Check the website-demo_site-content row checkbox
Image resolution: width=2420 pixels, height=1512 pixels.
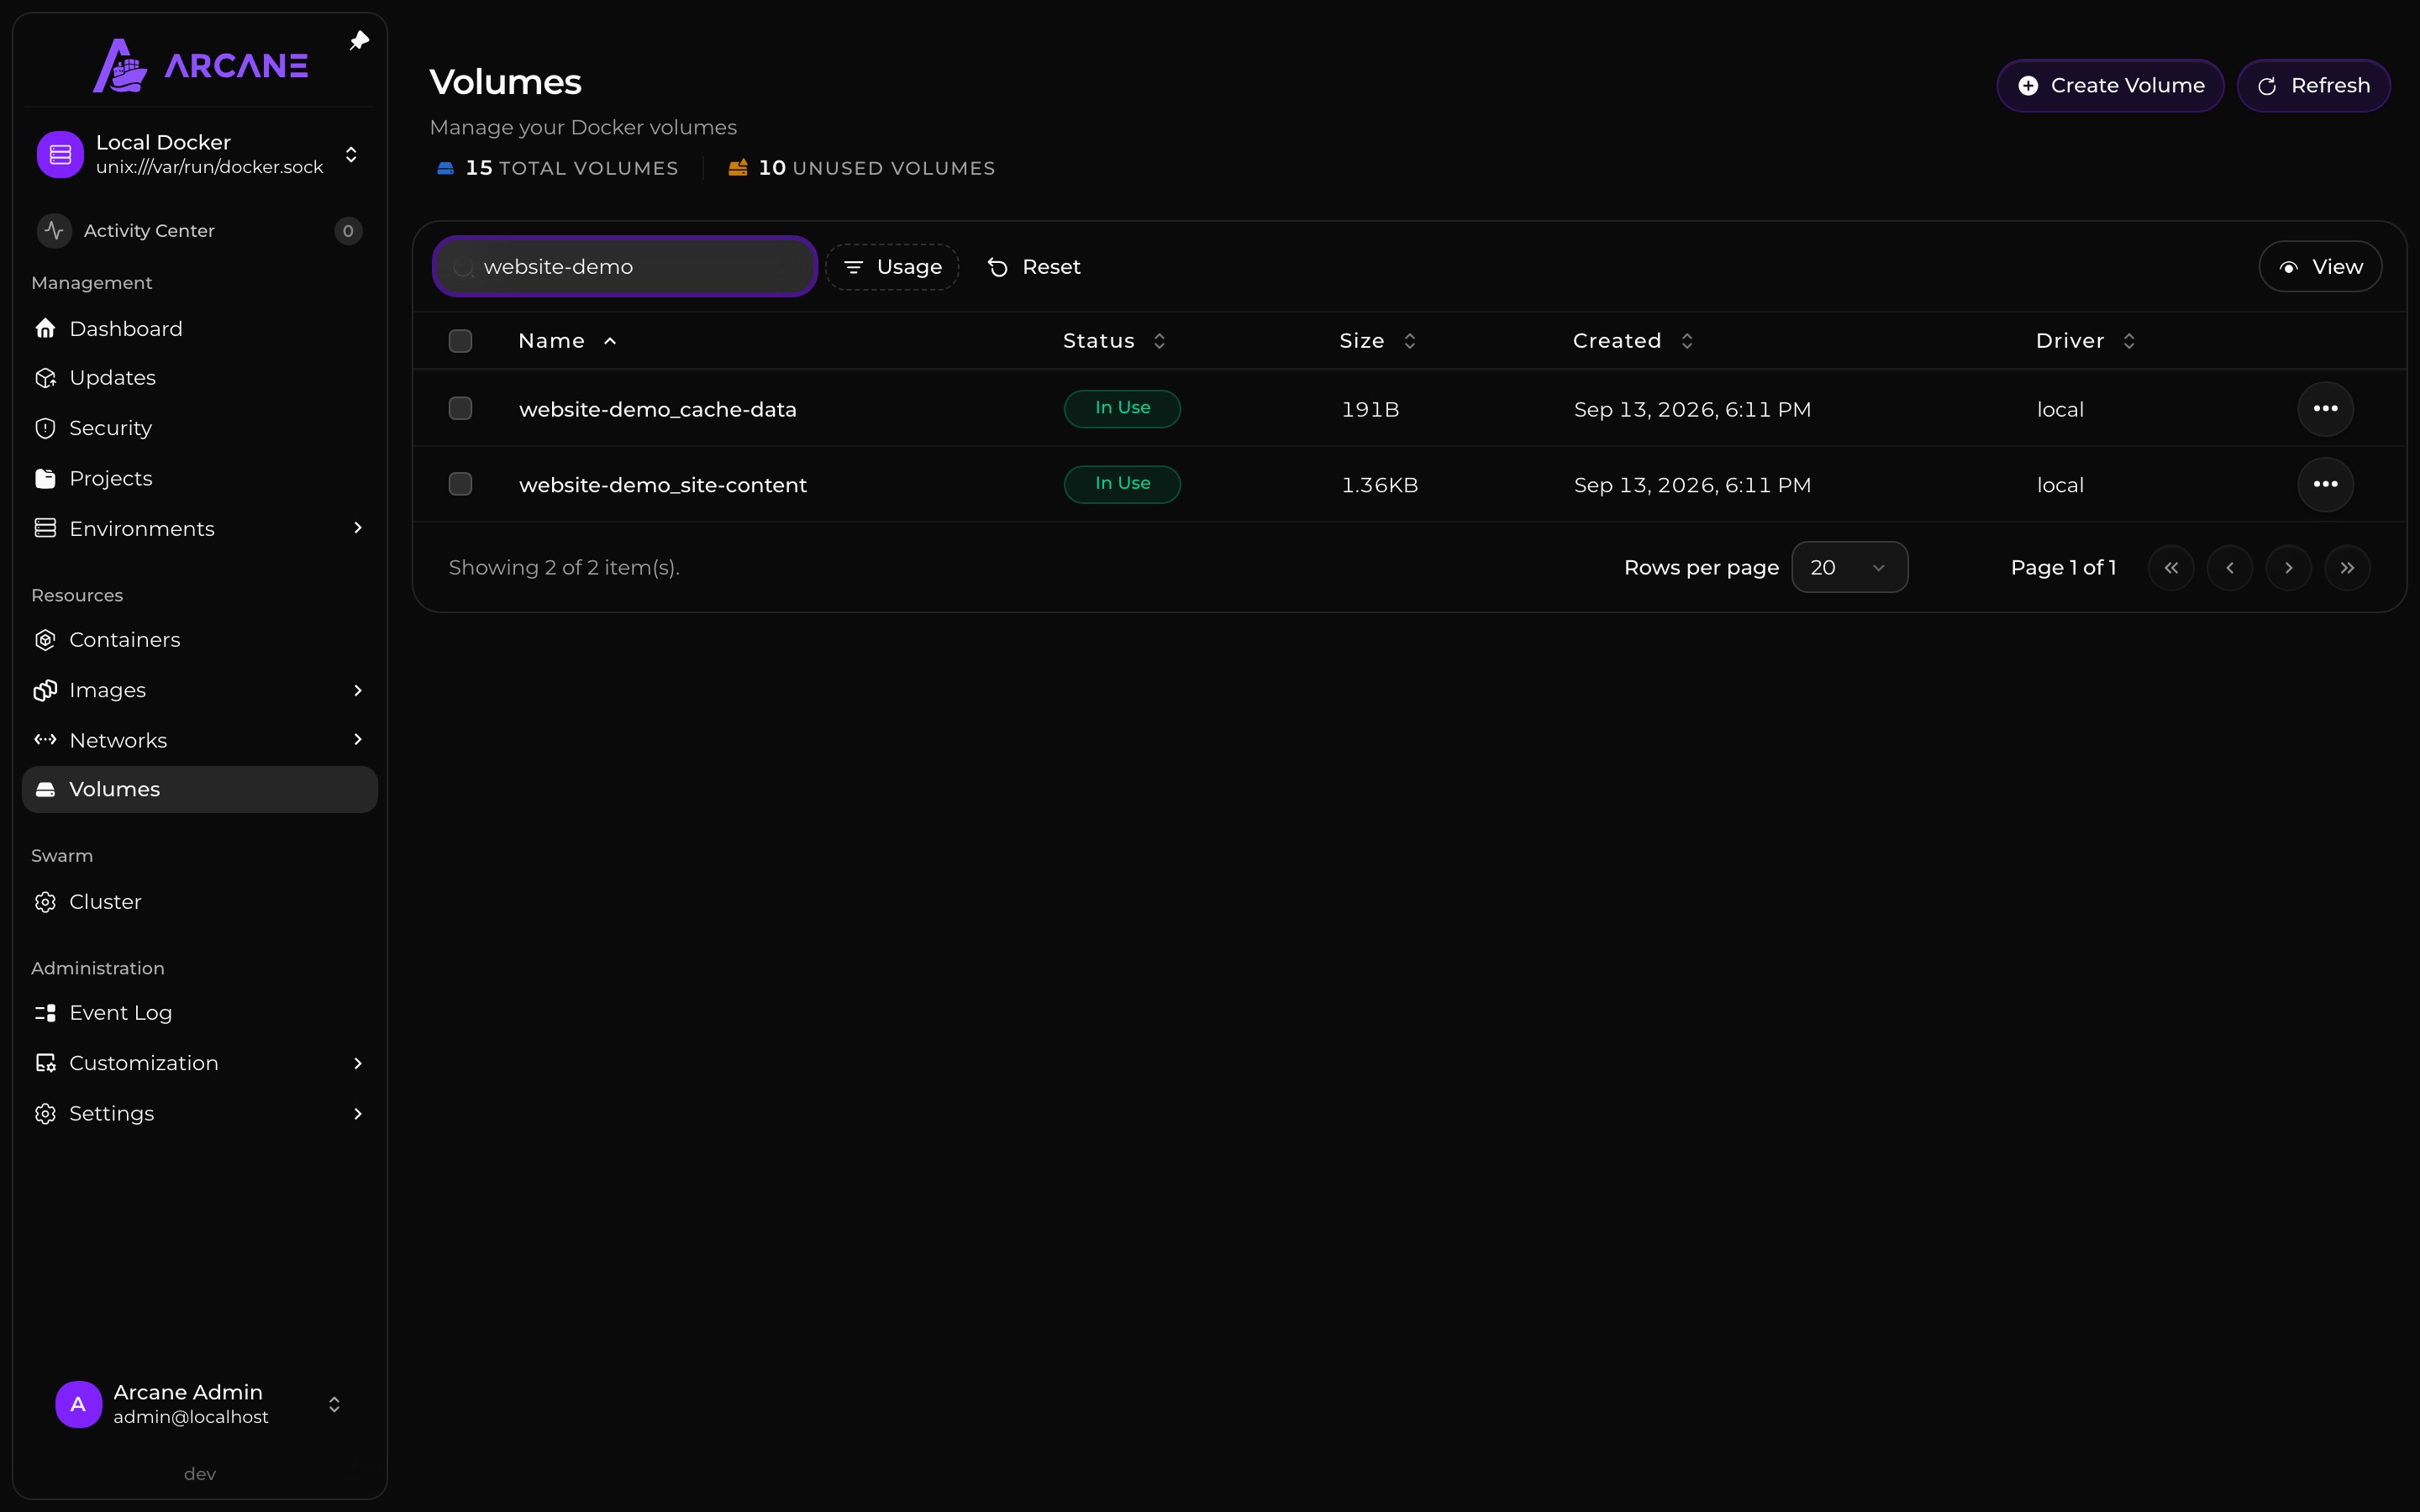[460, 484]
